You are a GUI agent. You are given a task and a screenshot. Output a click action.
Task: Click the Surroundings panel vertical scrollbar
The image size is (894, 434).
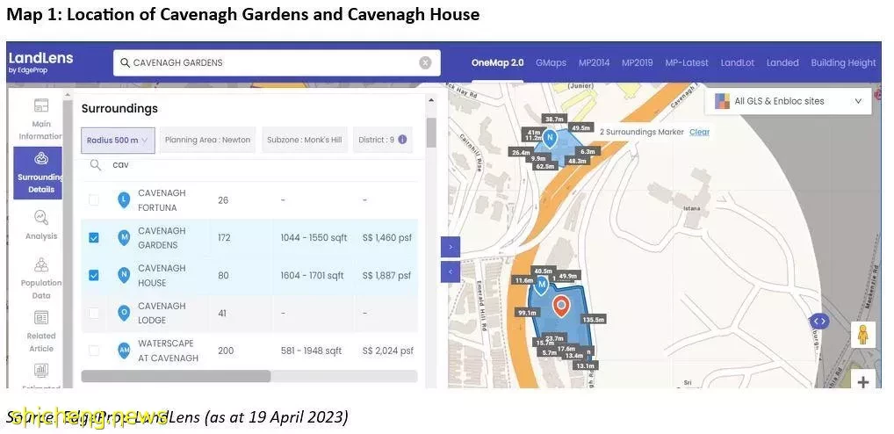(431, 133)
